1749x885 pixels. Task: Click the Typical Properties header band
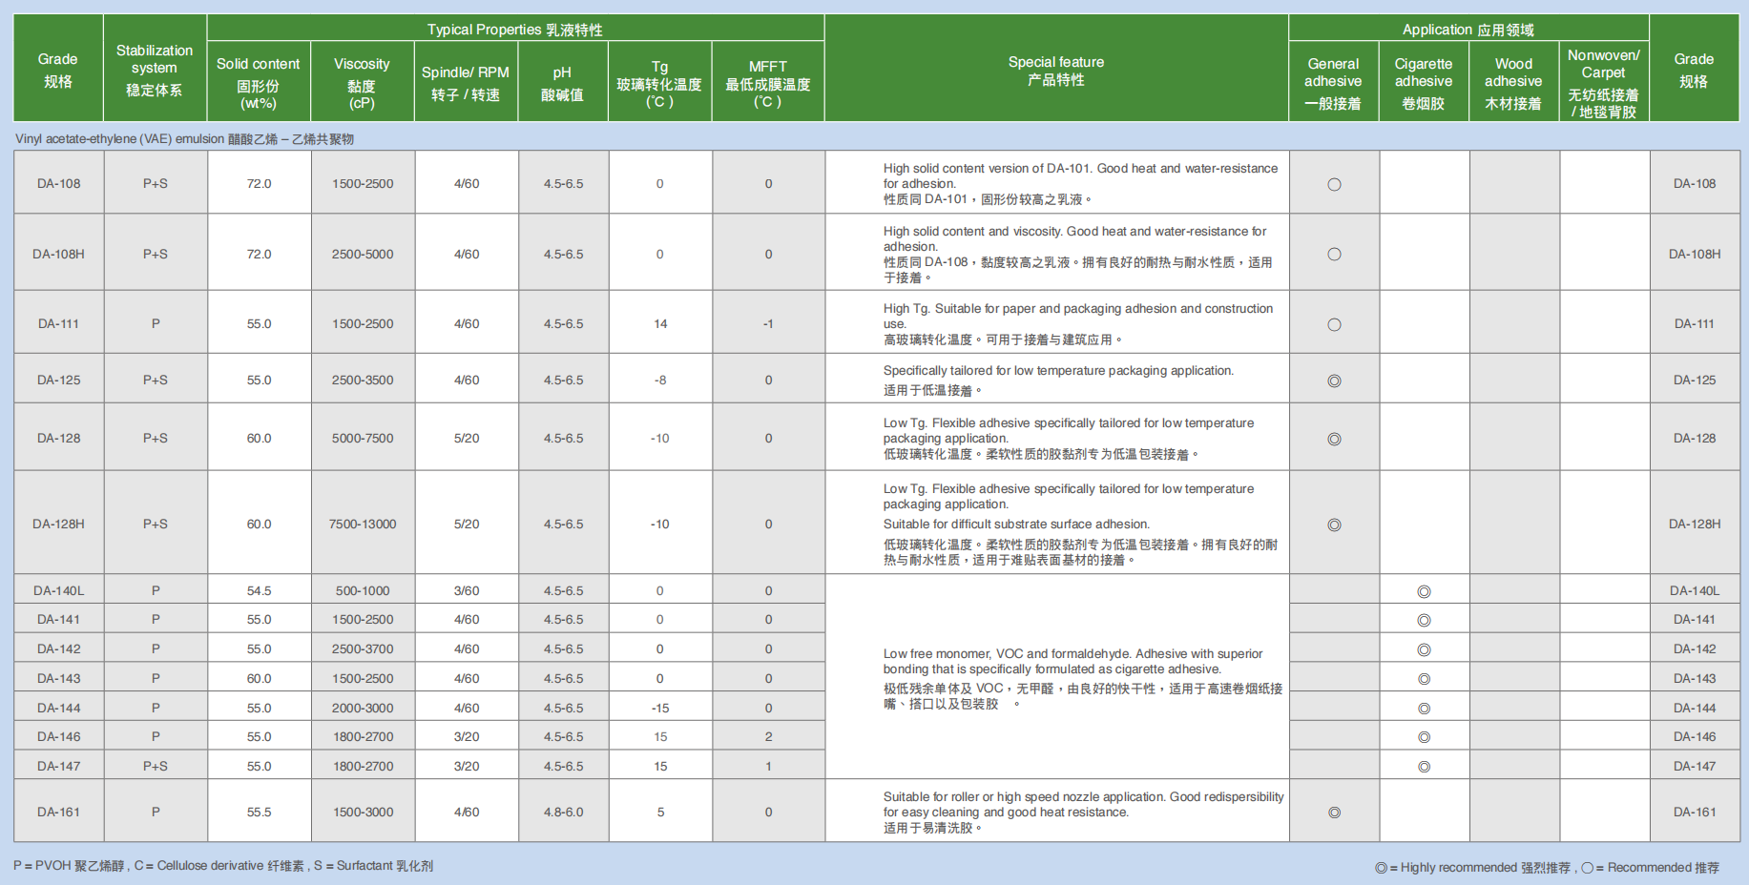(x=515, y=29)
